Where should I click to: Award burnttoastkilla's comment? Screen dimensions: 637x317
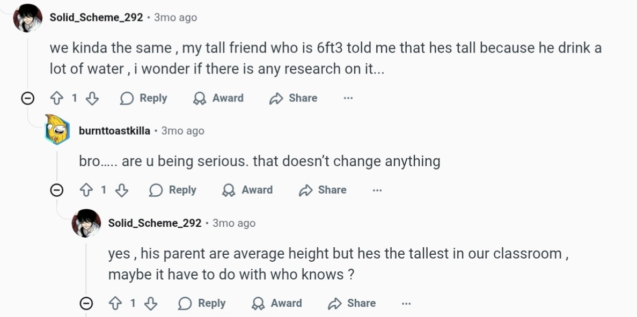(247, 190)
